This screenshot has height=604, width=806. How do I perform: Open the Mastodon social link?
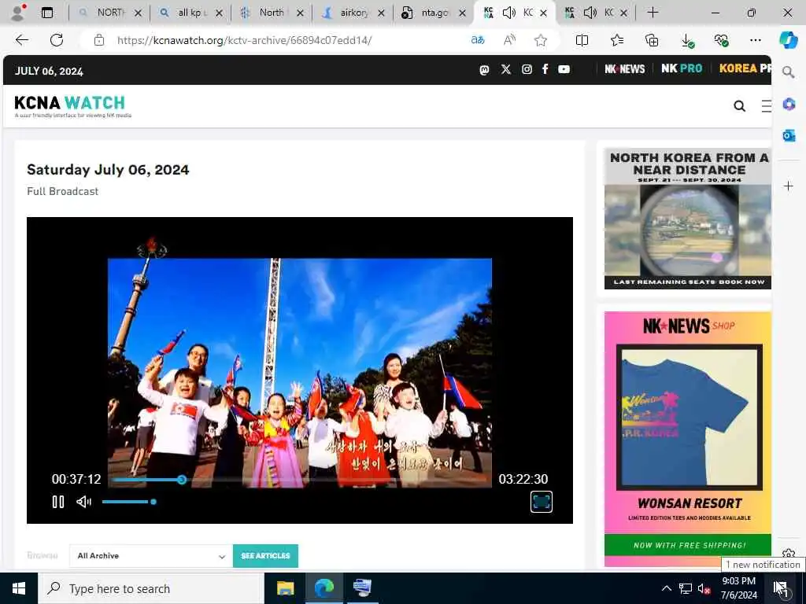coord(484,69)
